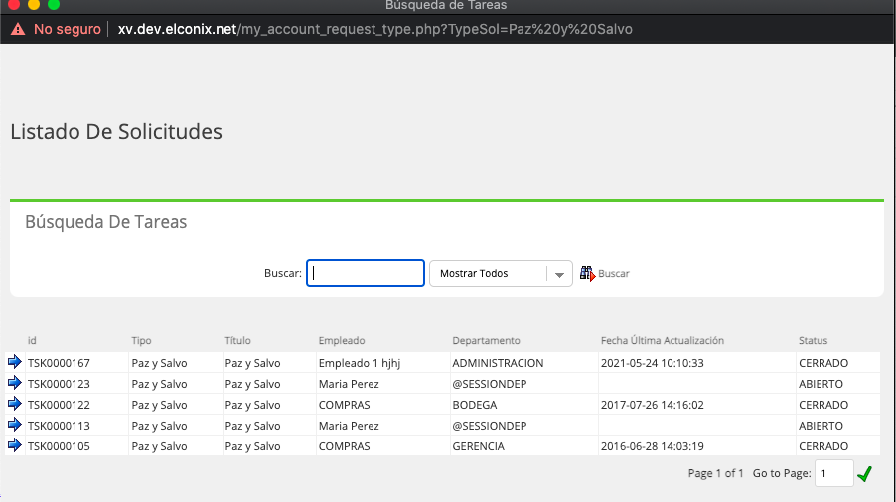Sort by the Status column header
This screenshot has height=502, width=896.
(x=814, y=340)
